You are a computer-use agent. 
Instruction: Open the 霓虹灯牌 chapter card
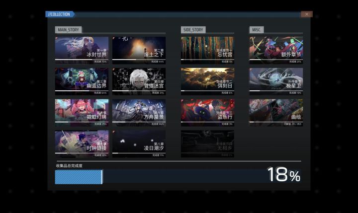coord(82,113)
